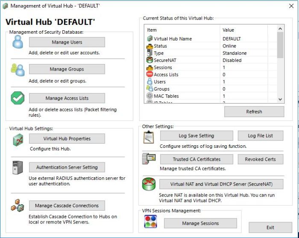The height and width of the screenshot is (238, 299).
Task: Click the VPN Sessions Management icon
Action: pos(150,221)
